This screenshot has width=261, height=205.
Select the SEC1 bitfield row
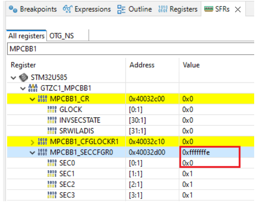click(130, 174)
